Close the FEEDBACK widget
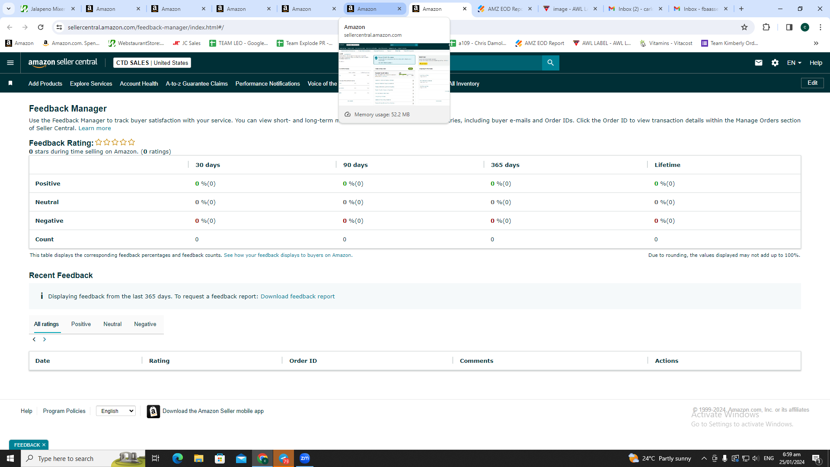830x467 pixels. [x=44, y=445]
